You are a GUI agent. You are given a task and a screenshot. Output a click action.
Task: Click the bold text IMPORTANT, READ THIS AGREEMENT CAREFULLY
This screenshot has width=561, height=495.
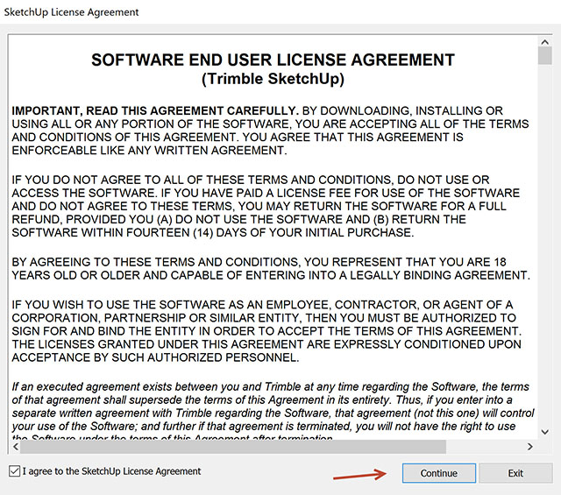tap(155, 110)
